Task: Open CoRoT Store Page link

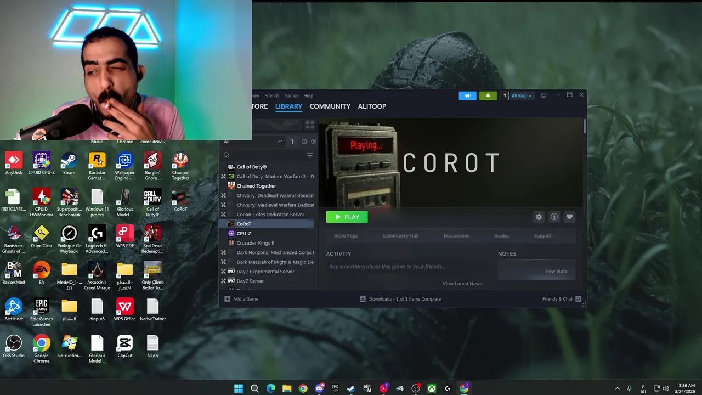Action: 346,236
